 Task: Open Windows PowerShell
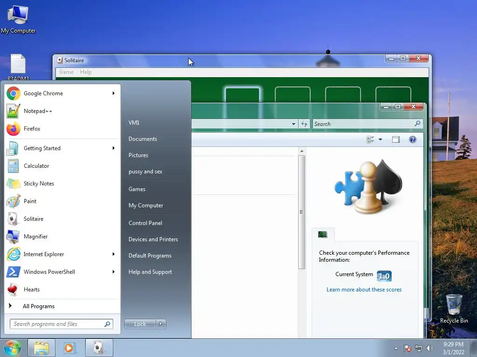click(62, 271)
